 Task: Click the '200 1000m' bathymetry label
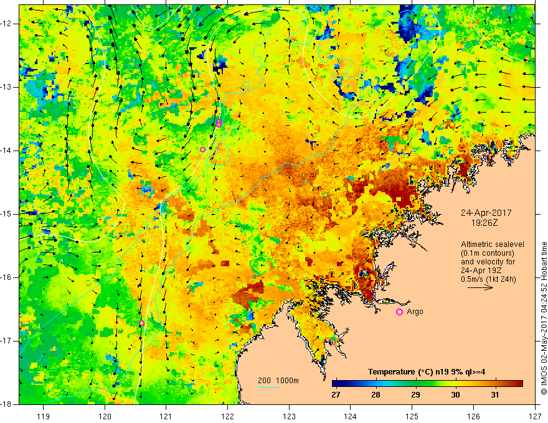click(x=278, y=381)
